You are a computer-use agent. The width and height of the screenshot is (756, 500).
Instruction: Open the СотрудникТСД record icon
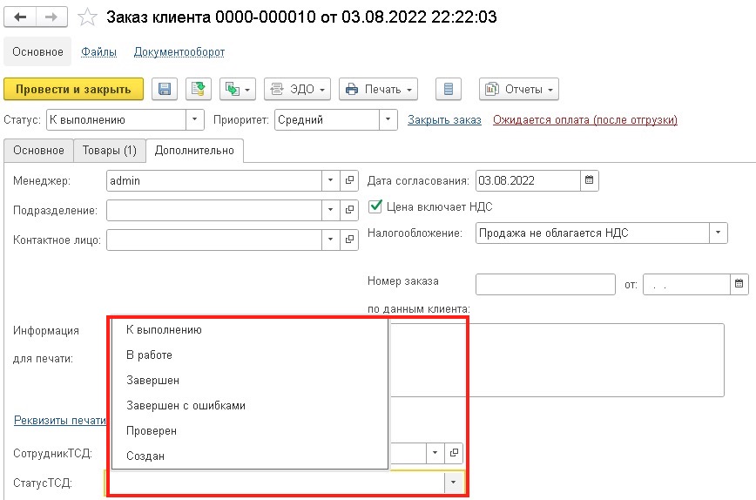(454, 453)
